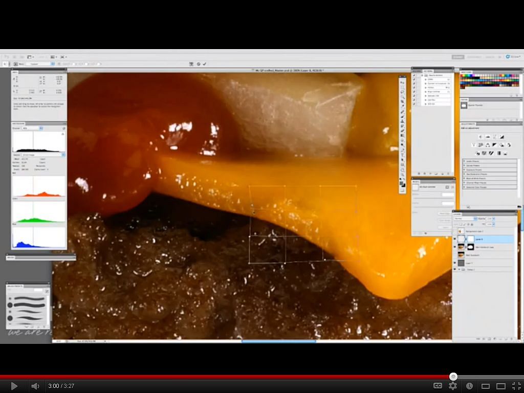This screenshot has width=524, height=393.
Task: Switch to the Actions panel tab
Action: coord(428,71)
